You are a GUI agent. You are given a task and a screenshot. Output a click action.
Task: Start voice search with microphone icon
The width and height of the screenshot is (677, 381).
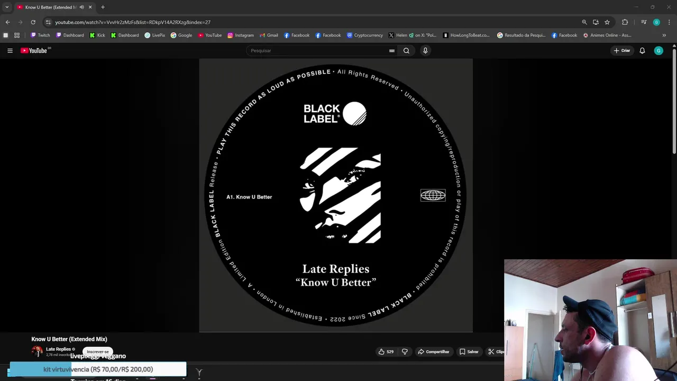(425, 51)
